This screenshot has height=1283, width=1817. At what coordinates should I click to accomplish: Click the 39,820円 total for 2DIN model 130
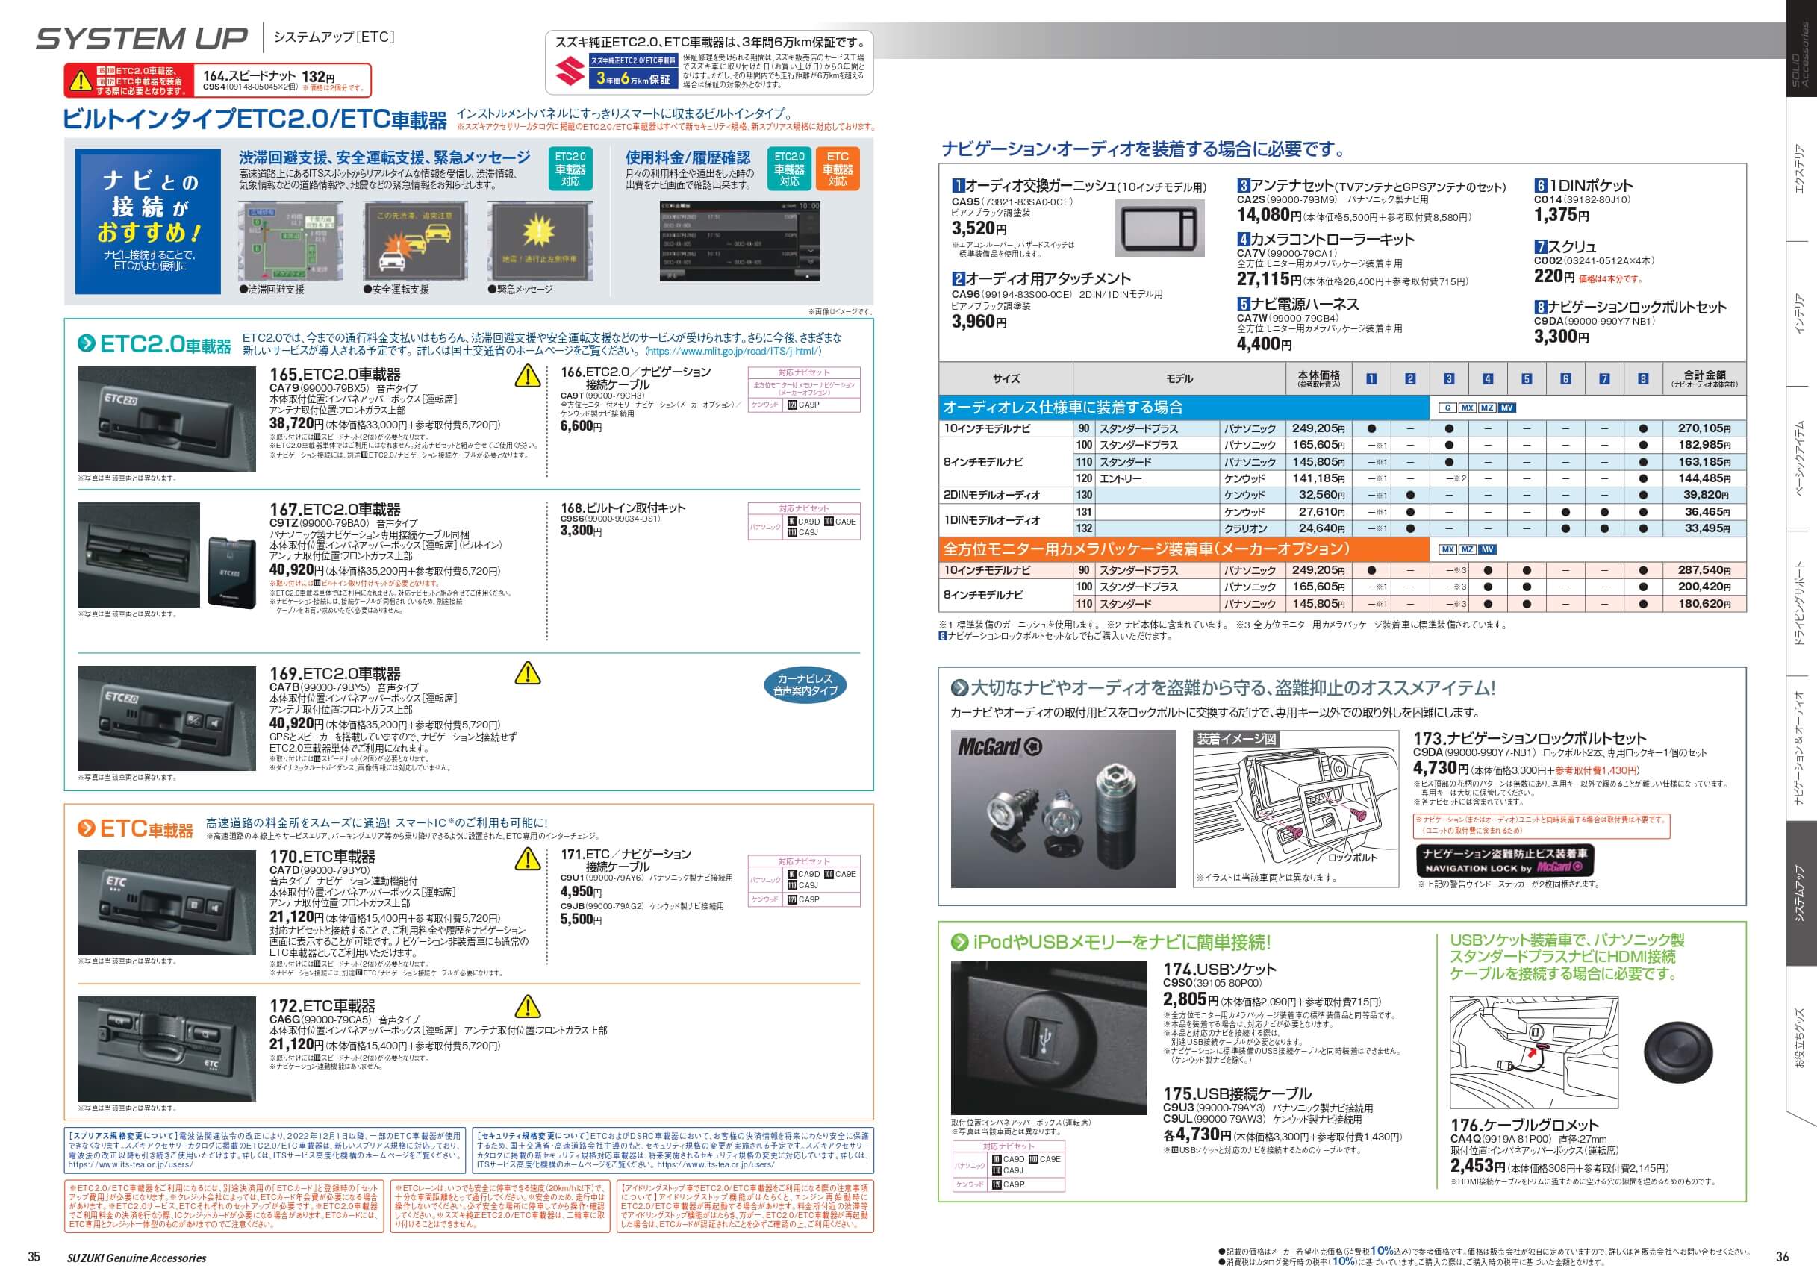point(1707,494)
